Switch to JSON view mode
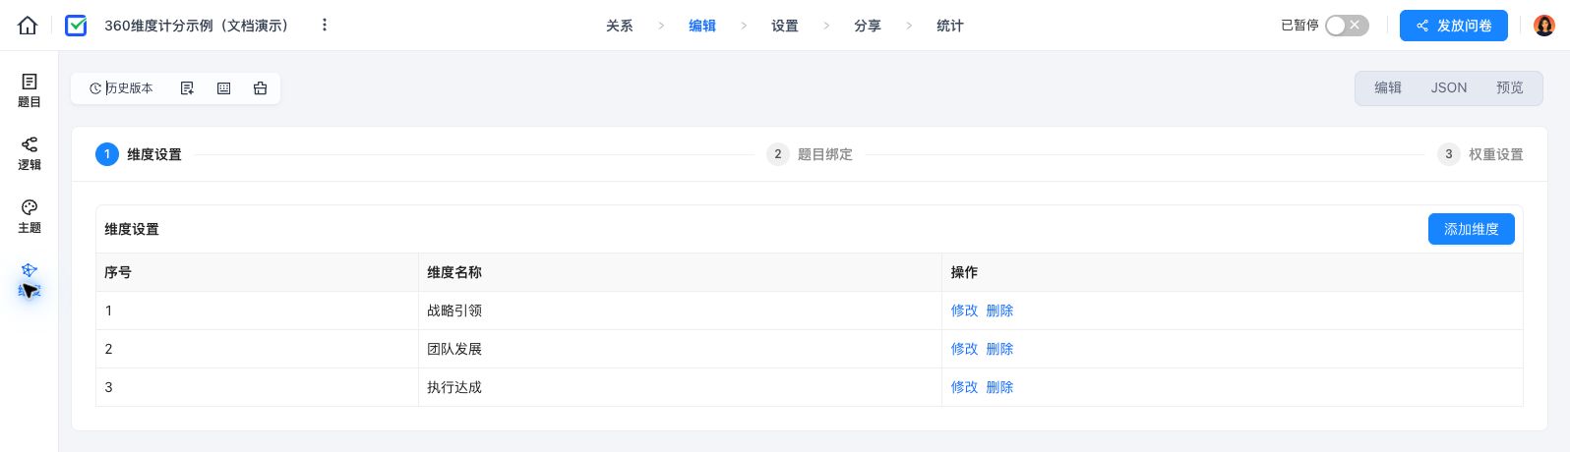 point(1448,87)
